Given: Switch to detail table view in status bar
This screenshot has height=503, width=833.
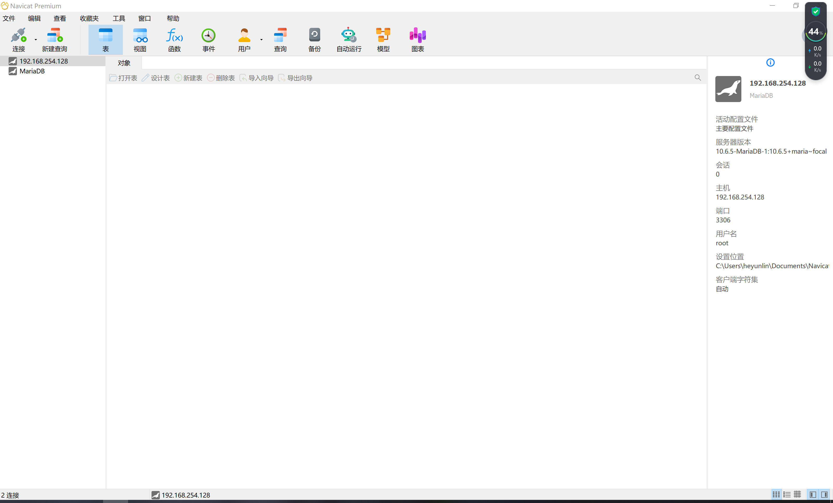Looking at the screenshot, I should [x=798, y=495].
